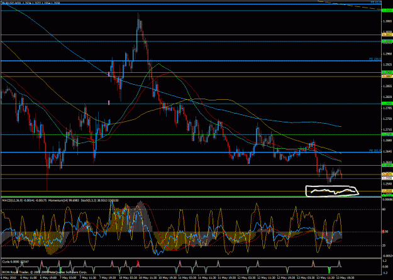This screenshot has width=393, height=280.
Task: Click the IKON Royal Trader copyright text
Action: (x=45, y=272)
